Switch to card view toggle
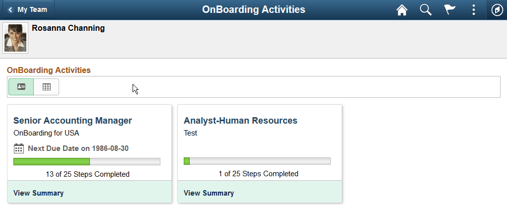This screenshot has height=210, width=507. pos(21,87)
